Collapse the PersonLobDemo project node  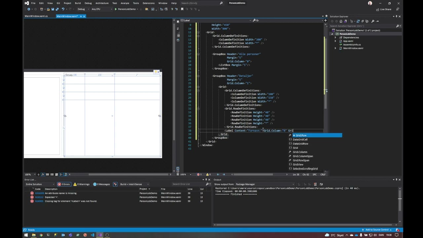point(333,34)
